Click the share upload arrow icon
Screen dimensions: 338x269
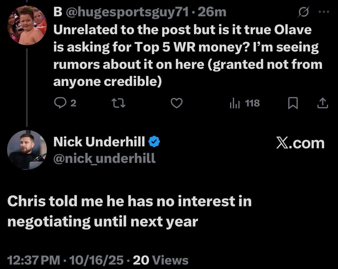point(322,103)
